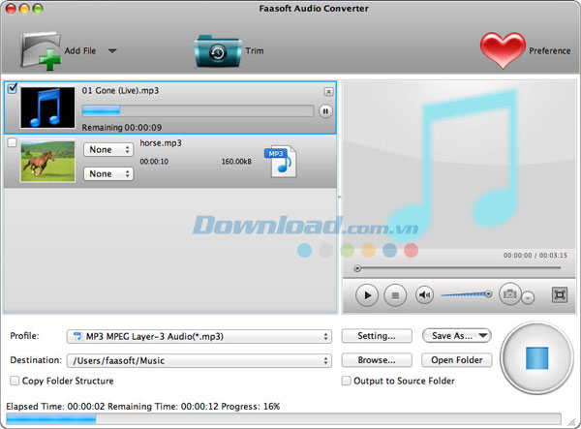Click the preview seek slider handle
Viewport: 581px width, 429px height.
pyautogui.click(x=357, y=268)
